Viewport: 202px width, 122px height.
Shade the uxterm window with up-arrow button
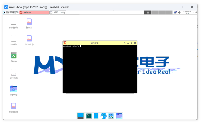(124, 43)
